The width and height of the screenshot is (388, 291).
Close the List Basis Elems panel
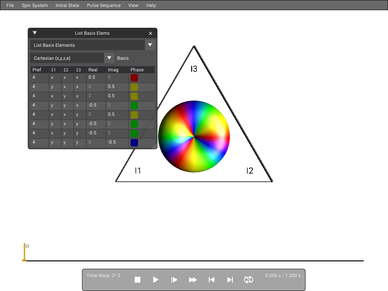tap(150, 33)
